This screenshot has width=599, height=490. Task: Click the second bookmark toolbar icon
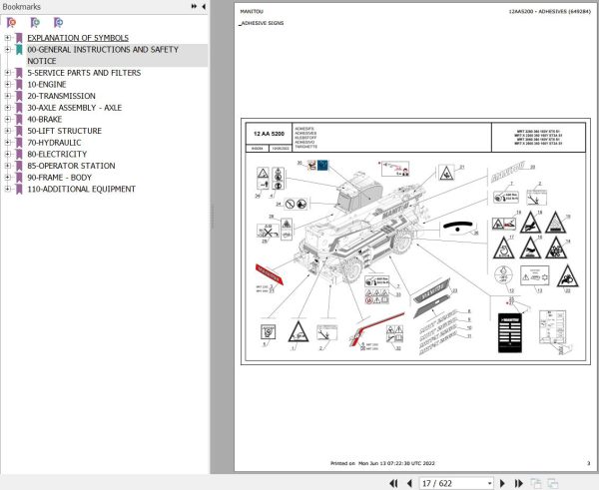click(35, 23)
